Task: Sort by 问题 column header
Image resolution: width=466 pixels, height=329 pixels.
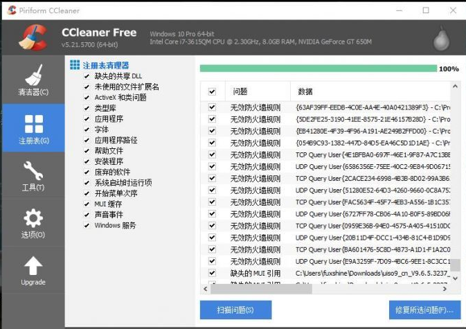Action: [x=258, y=91]
